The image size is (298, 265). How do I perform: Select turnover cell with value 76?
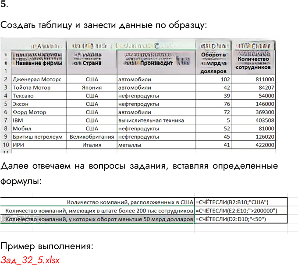(x=213, y=104)
